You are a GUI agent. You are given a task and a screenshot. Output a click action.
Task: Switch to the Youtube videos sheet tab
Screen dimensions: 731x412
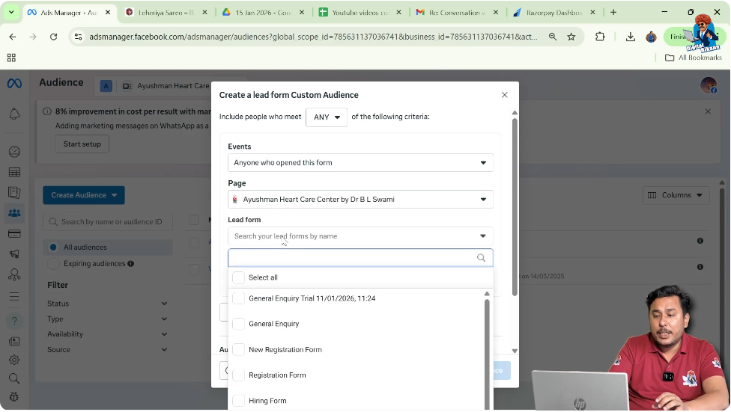[360, 13]
